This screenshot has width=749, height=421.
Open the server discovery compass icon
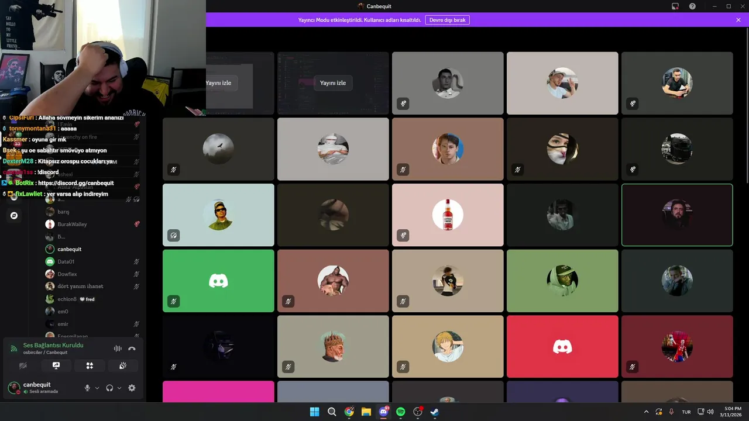[x=14, y=216]
